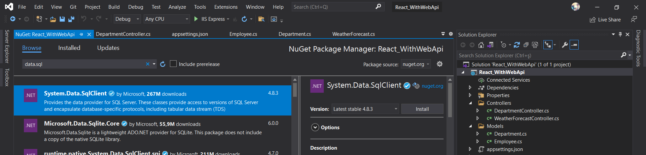Refresh the NuGet package search results
646x155 pixels.
163,64
